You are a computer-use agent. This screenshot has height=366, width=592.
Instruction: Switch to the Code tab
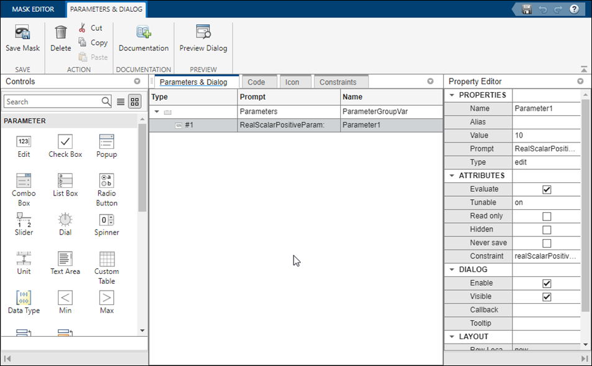point(259,81)
